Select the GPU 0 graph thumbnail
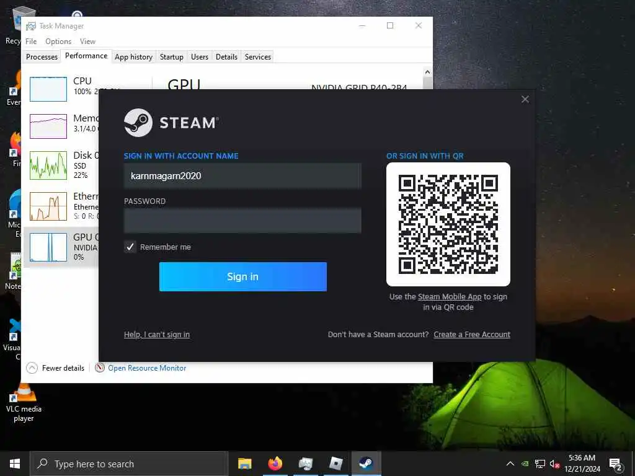Screen dimensions: 635x476 (48, 247)
